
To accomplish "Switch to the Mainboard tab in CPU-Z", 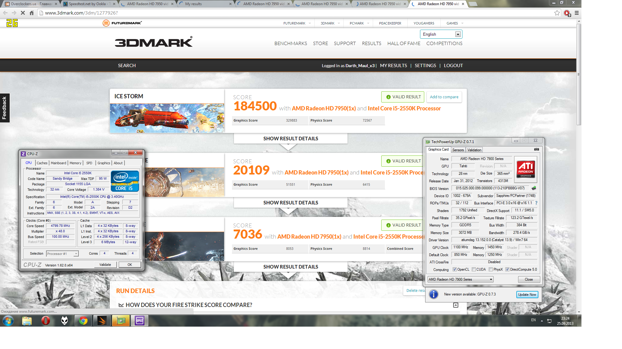I will 58,163.
